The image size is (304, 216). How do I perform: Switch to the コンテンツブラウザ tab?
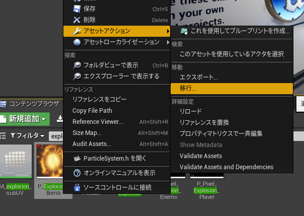tap(30, 104)
